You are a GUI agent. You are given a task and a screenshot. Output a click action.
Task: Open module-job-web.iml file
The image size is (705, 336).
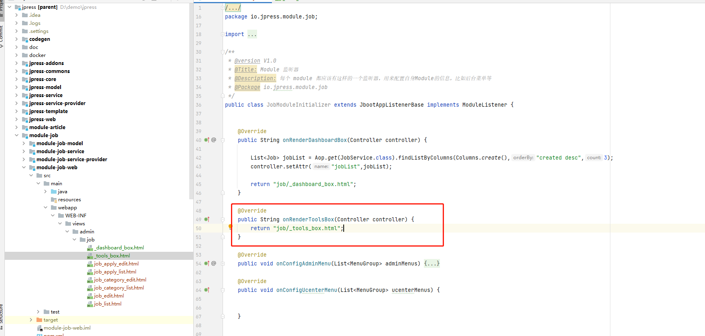point(67,328)
